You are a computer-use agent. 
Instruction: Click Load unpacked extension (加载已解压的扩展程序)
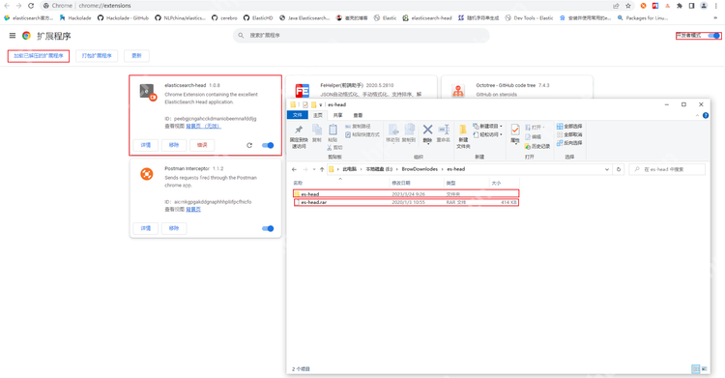click(39, 56)
